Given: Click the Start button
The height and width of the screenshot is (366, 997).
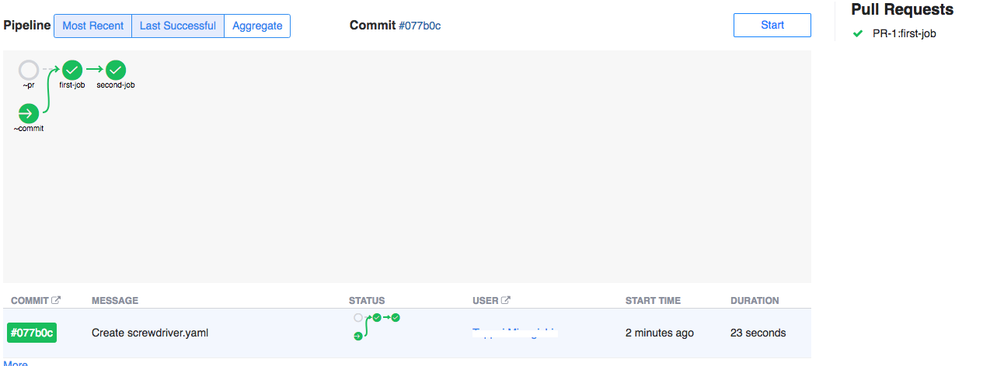Looking at the screenshot, I should 772,25.
